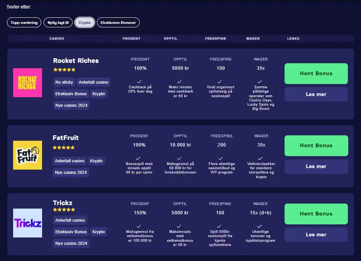Click checkmark above 'Bonusspill med innsats opptil'
This screenshot has width=361, height=261.
[x=138, y=158]
